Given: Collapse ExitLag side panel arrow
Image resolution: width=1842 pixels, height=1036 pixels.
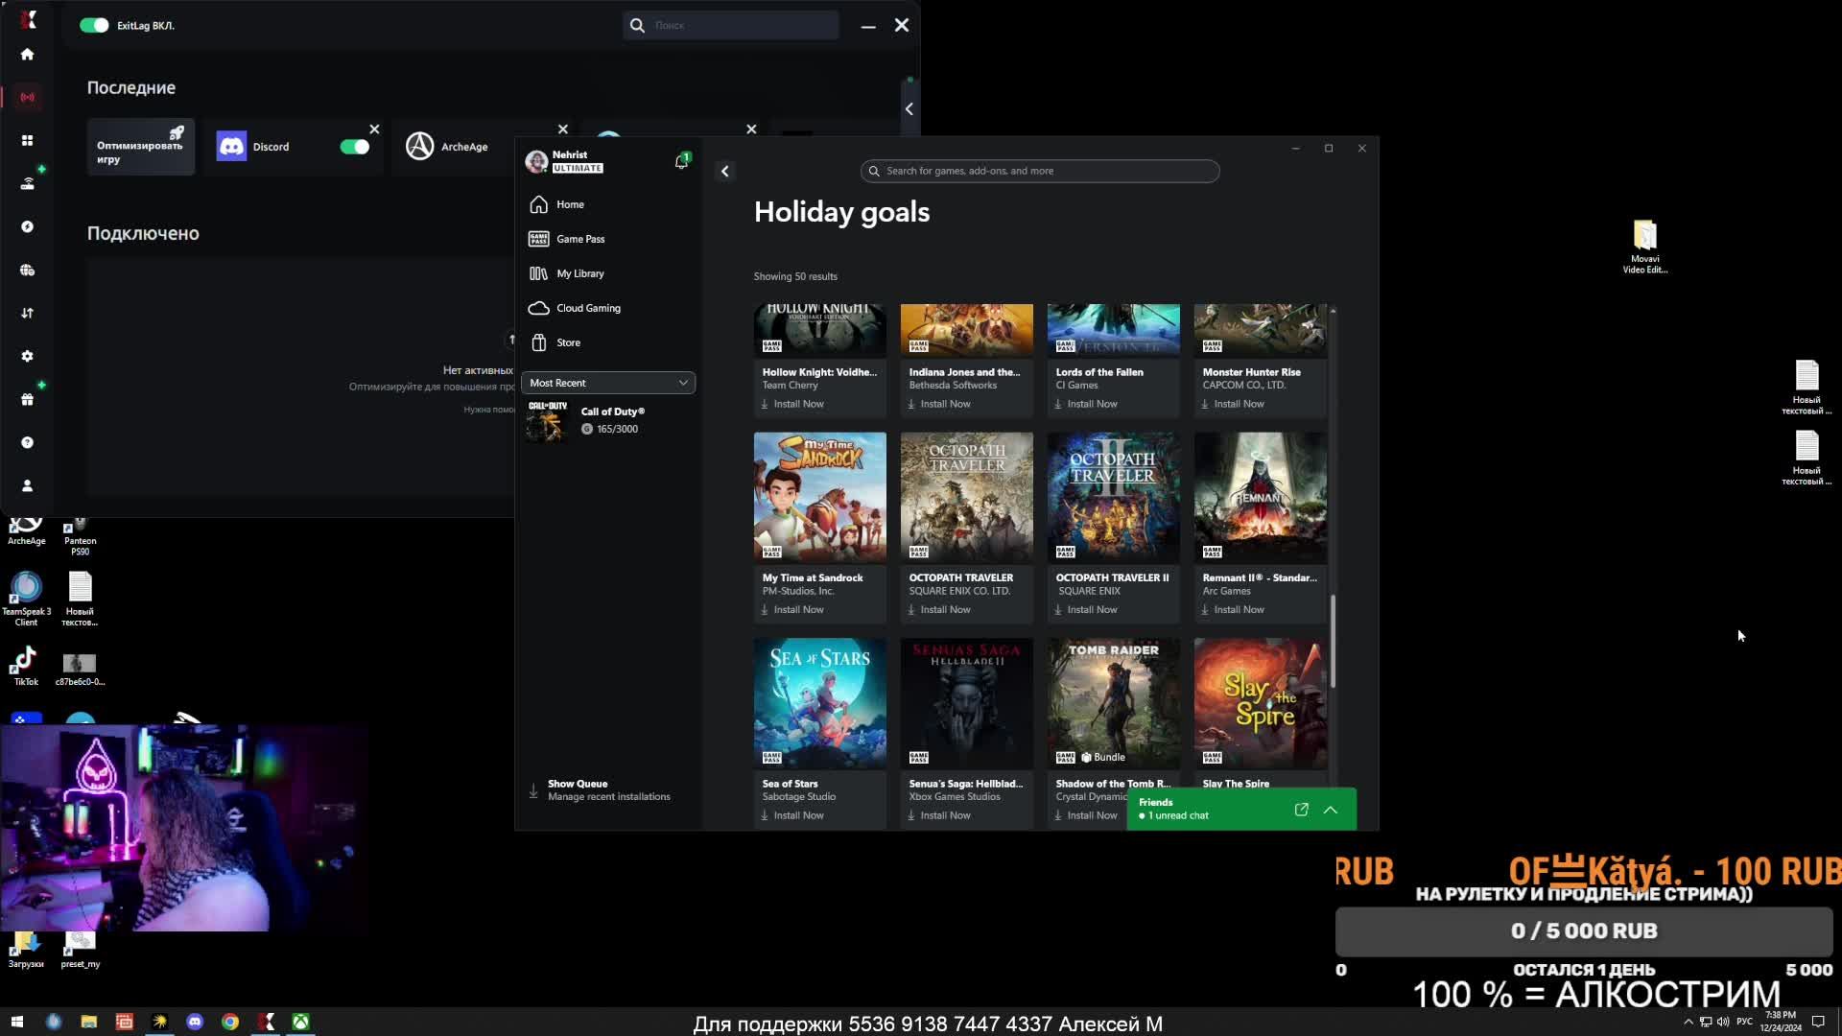Looking at the screenshot, I should coord(909,109).
